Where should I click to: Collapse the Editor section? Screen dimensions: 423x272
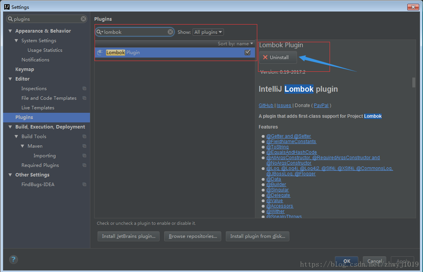[10, 79]
